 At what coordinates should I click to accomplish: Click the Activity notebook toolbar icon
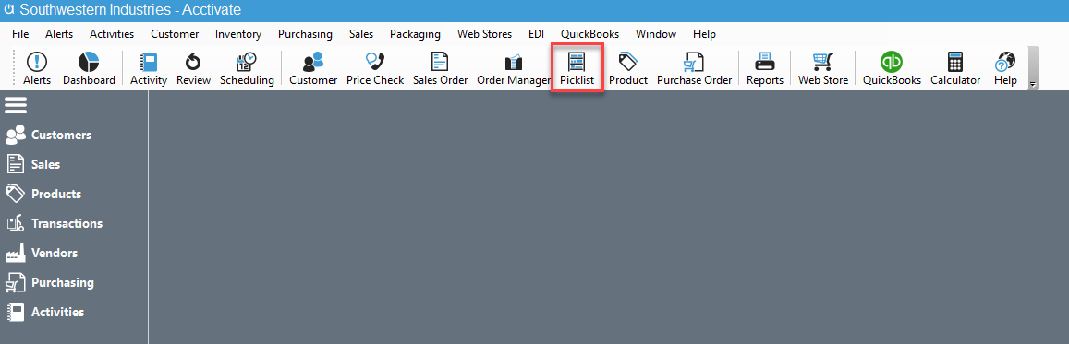tap(149, 68)
